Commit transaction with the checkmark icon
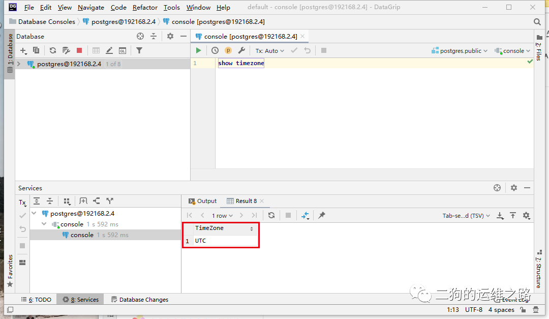 (294, 50)
